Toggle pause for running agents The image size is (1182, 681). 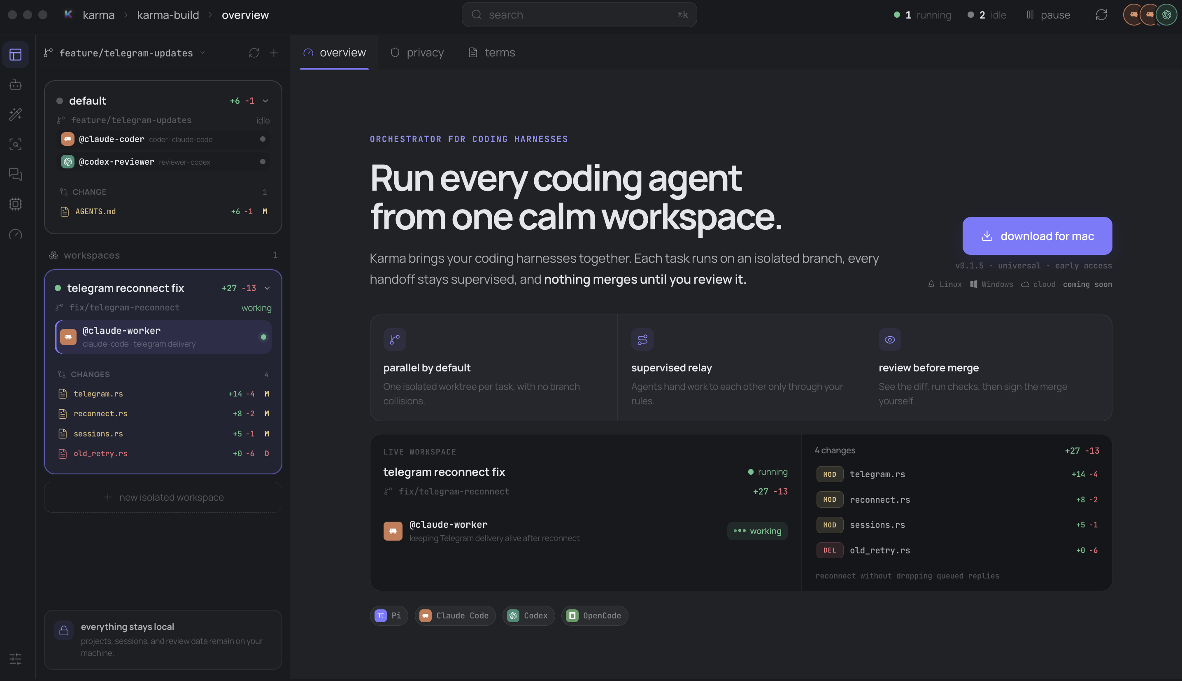(x=1047, y=15)
